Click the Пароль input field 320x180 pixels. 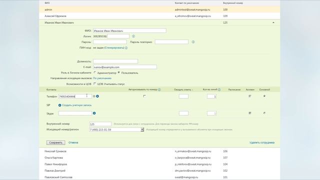coord(110,42)
